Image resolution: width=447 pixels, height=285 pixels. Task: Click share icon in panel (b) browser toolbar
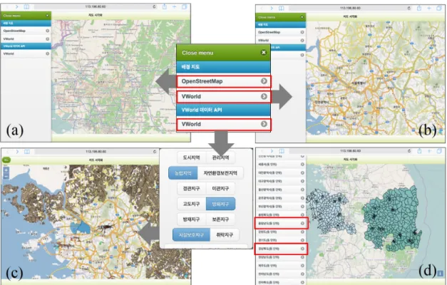point(419,8)
